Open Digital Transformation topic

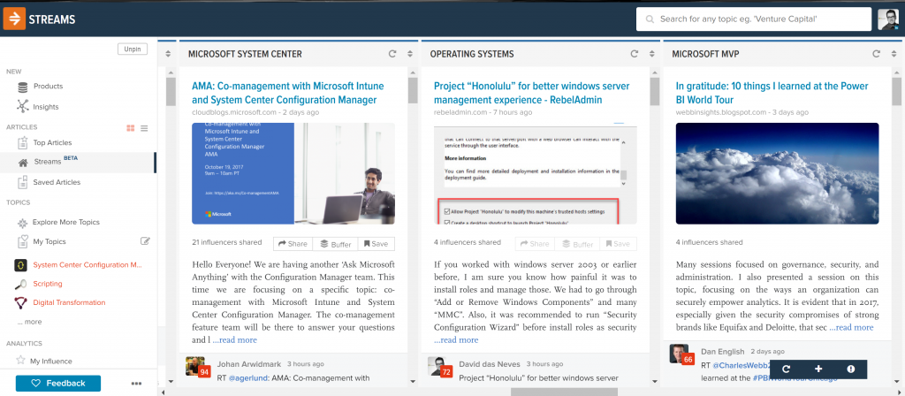(x=69, y=302)
